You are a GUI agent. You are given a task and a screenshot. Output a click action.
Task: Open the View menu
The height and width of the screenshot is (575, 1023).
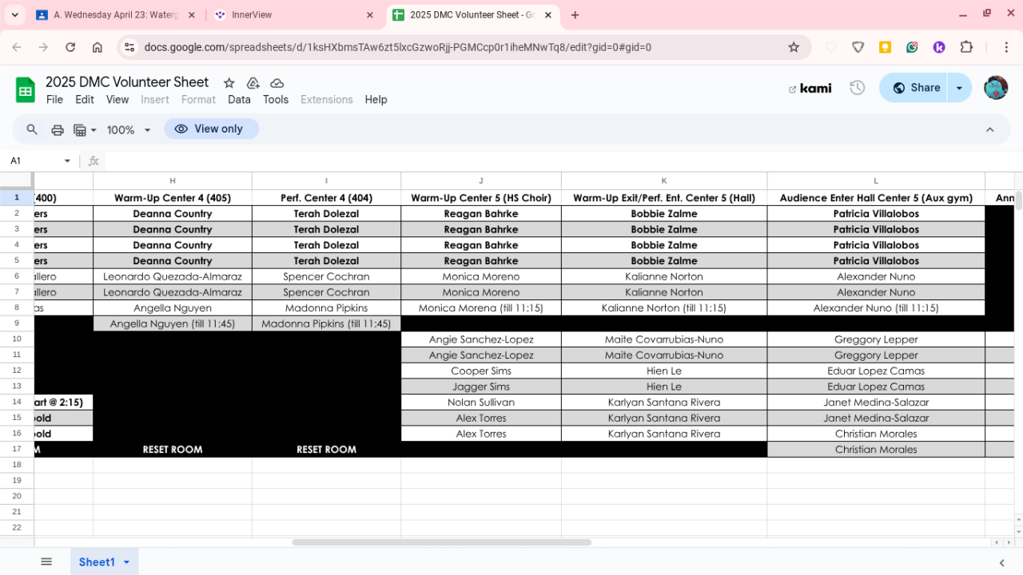117,100
